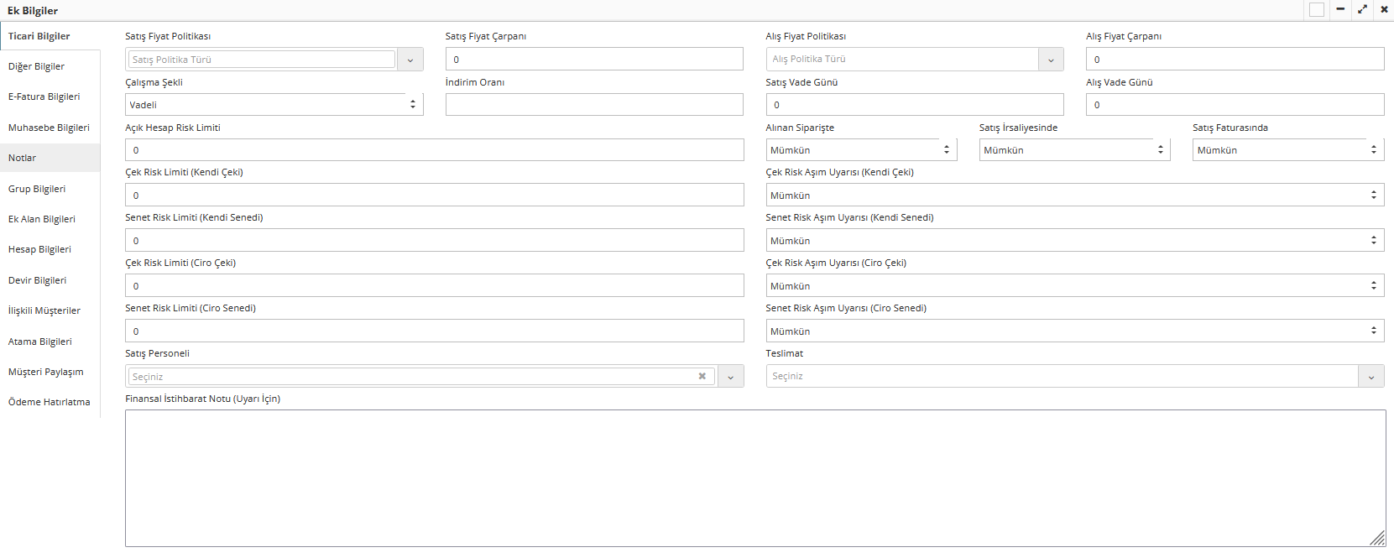Expand Ek Bilgiler panel to fullscreen
Image resolution: width=1394 pixels, height=558 pixels.
(x=1362, y=9)
